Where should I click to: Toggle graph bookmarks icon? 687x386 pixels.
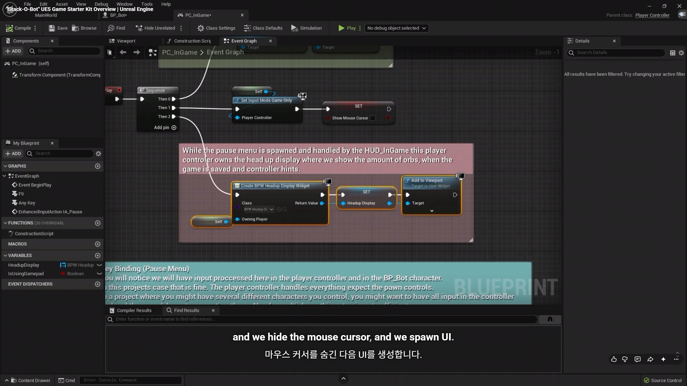click(109, 53)
